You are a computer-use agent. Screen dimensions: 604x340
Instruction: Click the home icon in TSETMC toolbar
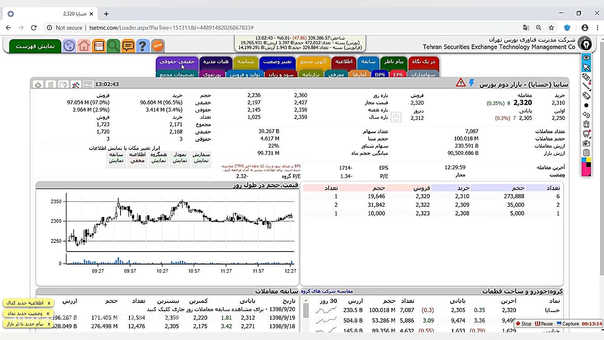(x=84, y=46)
